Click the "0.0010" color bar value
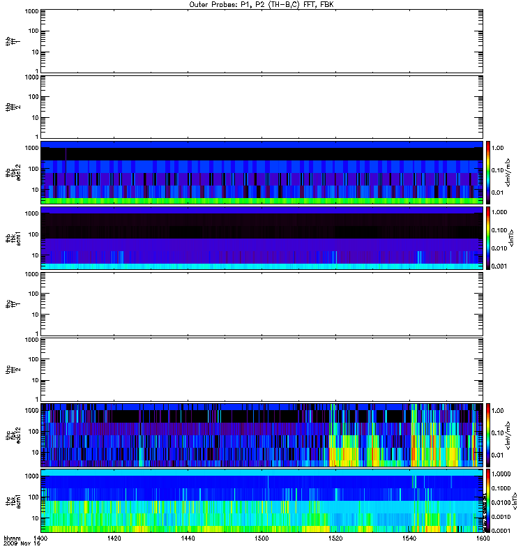This screenshot has height=558, width=523. [501, 517]
